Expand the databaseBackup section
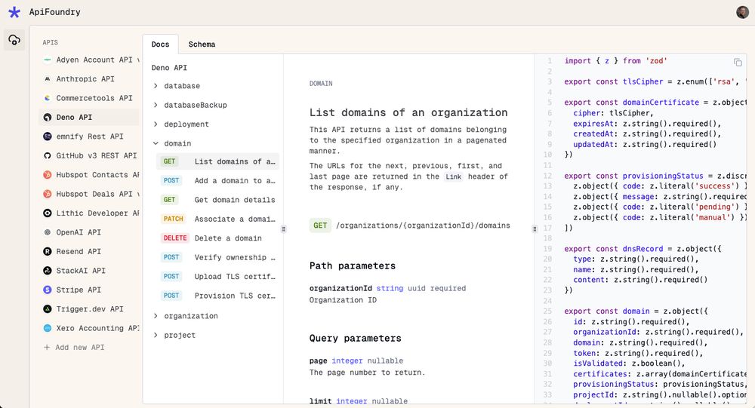The width and height of the screenshot is (755, 408). (x=156, y=105)
